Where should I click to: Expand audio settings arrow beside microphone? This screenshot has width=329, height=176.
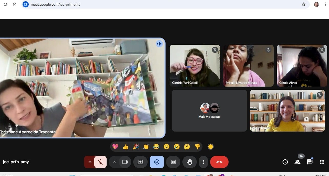point(90,162)
